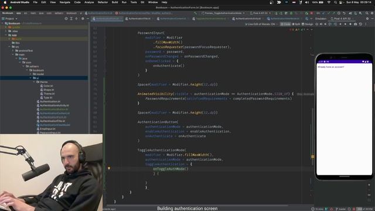The width and height of the screenshot is (375, 211).
Task: Collapse the theme package folder
Action: (34, 82)
